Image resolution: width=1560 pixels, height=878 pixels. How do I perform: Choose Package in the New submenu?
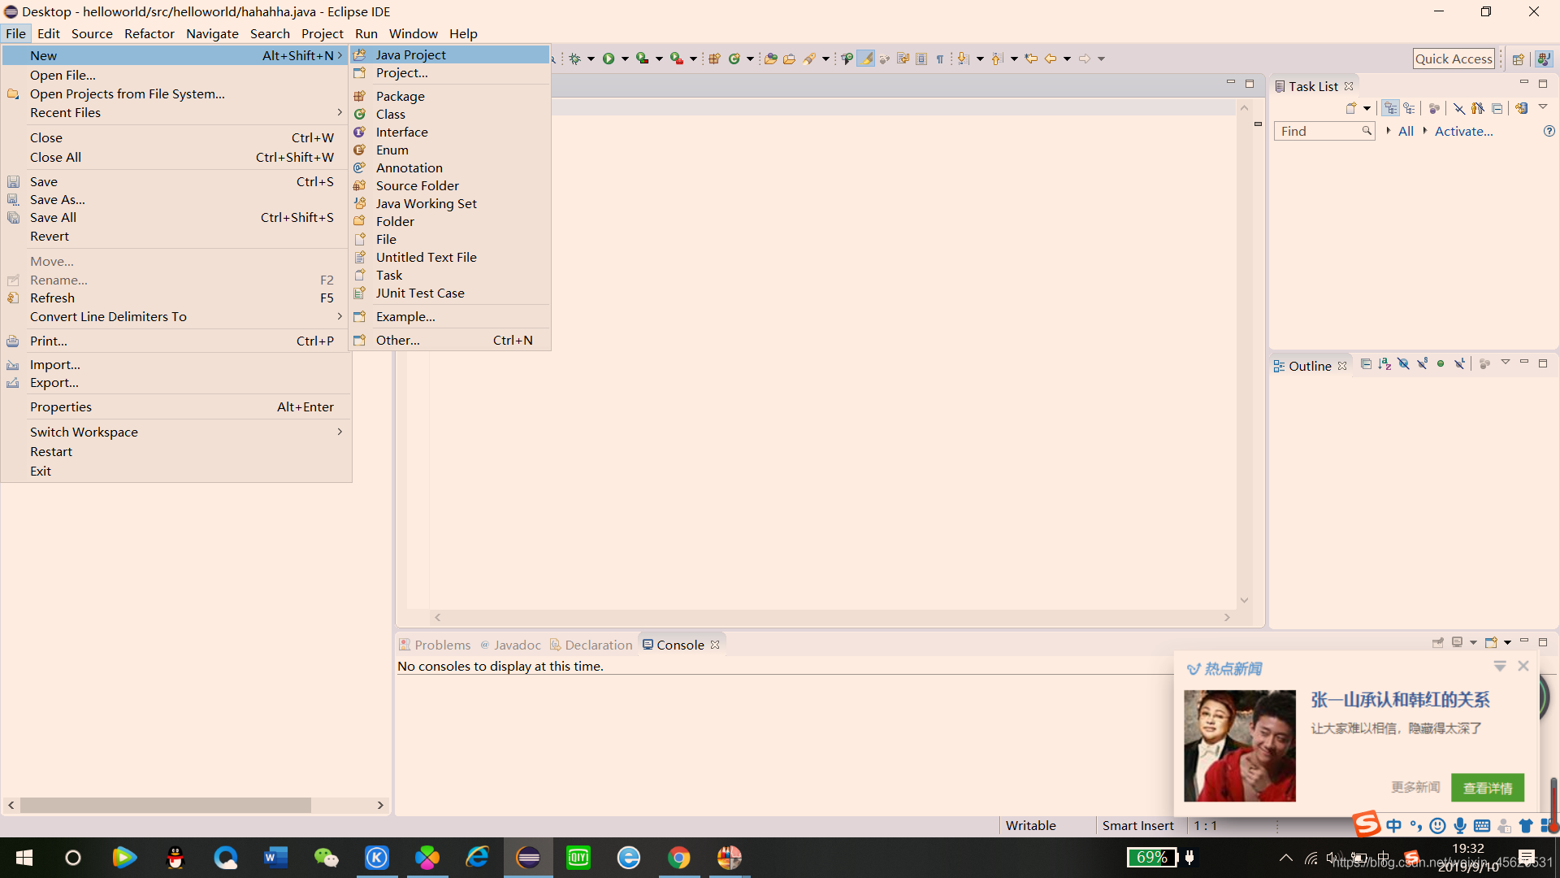point(450,96)
